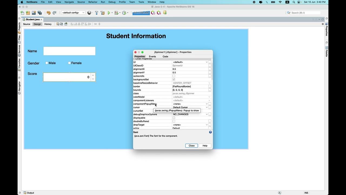Open the Palette panel on right edge
The width and height of the screenshot is (346, 195).
tap(327, 51)
